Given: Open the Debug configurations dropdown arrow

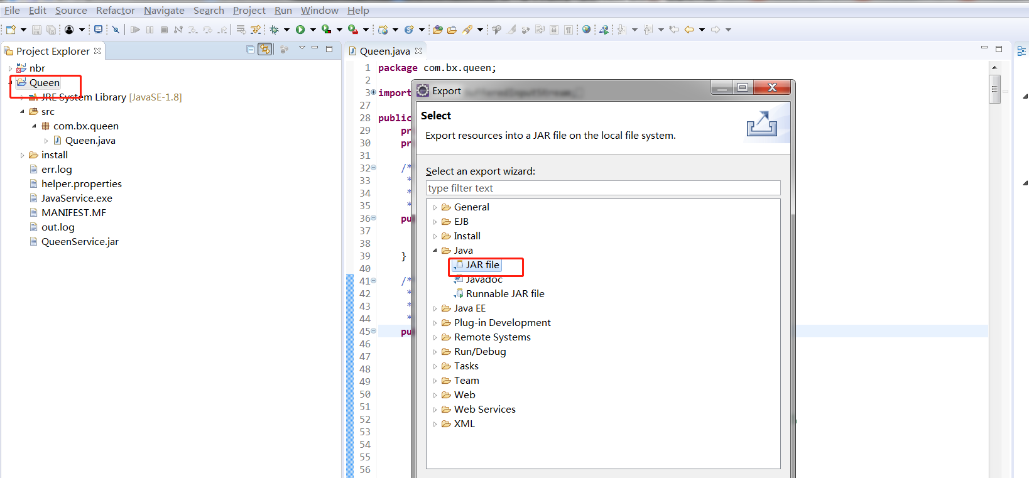Looking at the screenshot, I should point(286,30).
